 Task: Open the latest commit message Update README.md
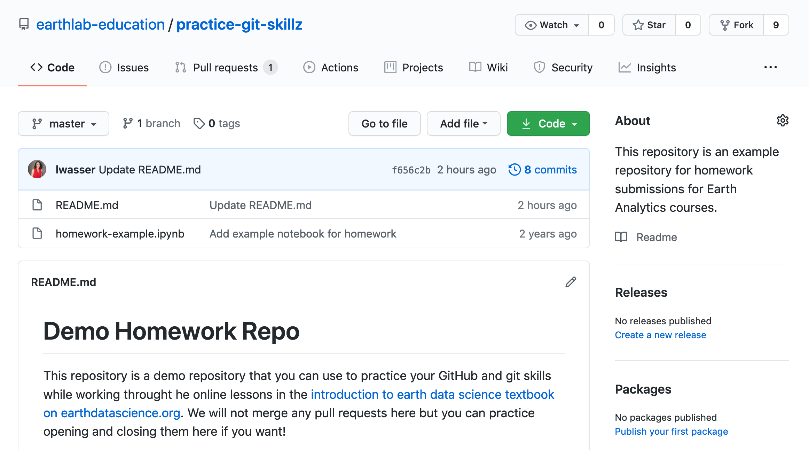coord(150,170)
